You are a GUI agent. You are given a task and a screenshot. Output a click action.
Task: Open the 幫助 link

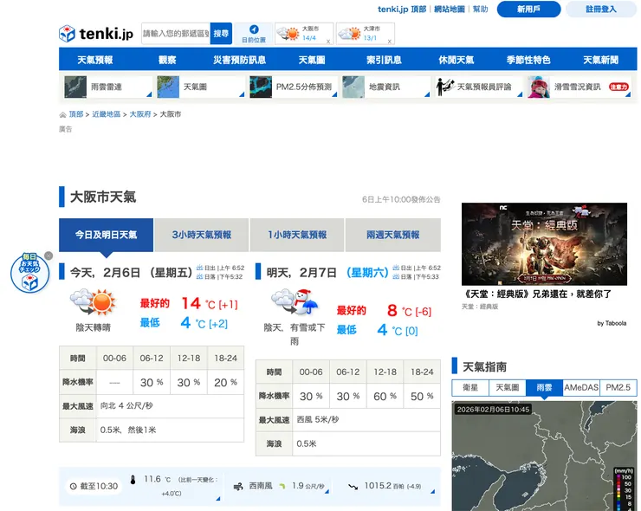[x=481, y=9]
